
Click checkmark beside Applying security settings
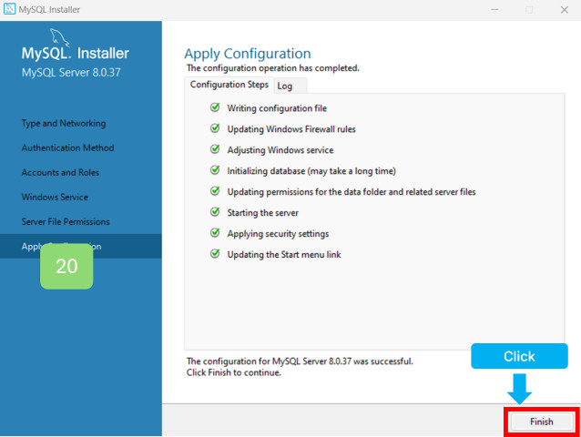[215, 233]
